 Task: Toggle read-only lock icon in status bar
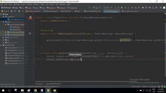[159, 87]
